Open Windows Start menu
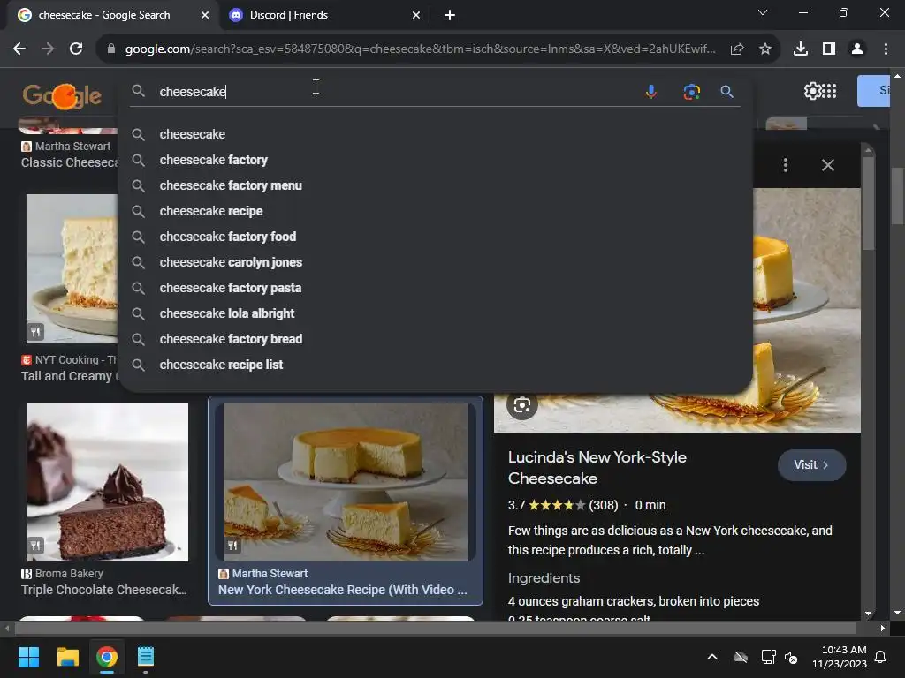The height and width of the screenshot is (678, 905). (x=28, y=657)
